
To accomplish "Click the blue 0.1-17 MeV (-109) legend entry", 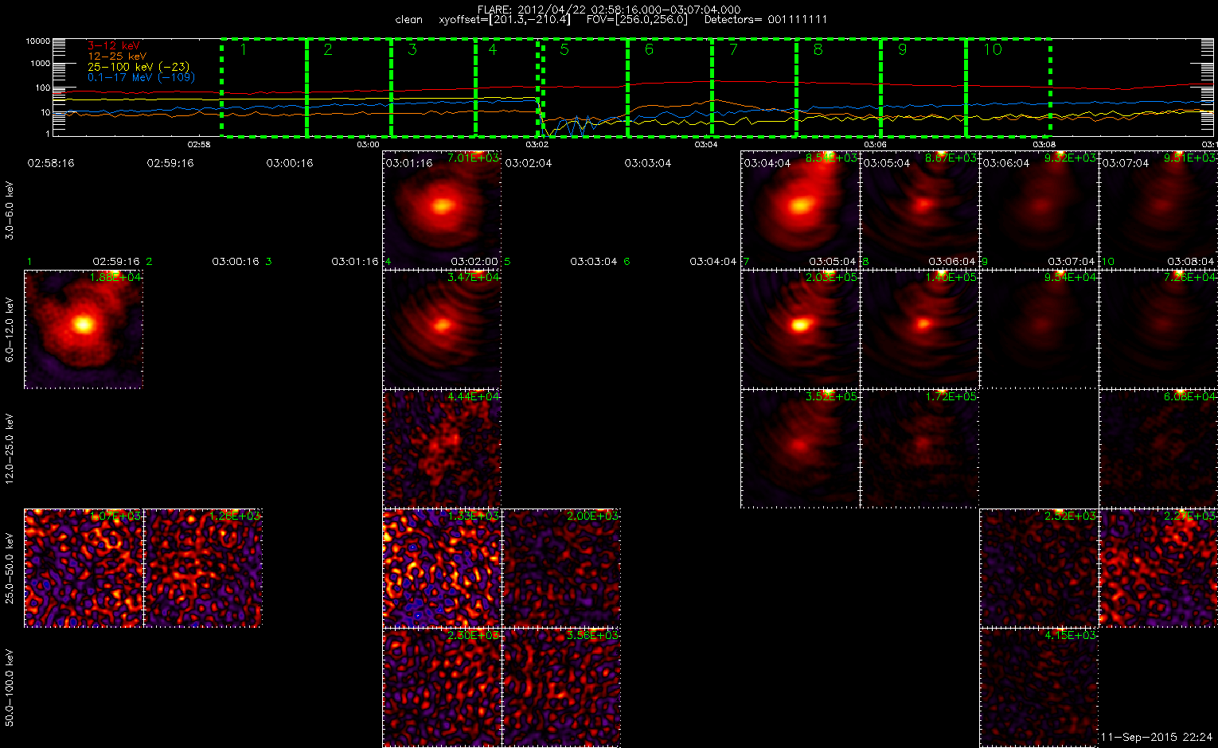I will (141, 77).
